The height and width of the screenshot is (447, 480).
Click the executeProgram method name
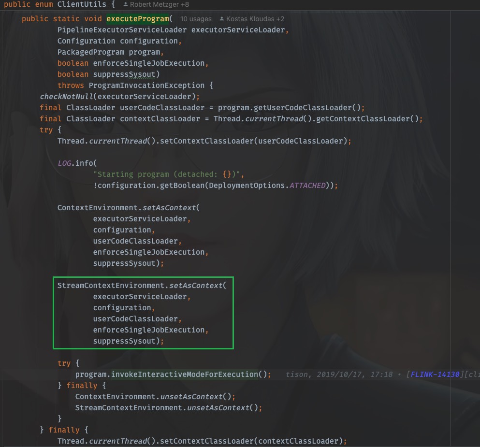(x=138, y=19)
